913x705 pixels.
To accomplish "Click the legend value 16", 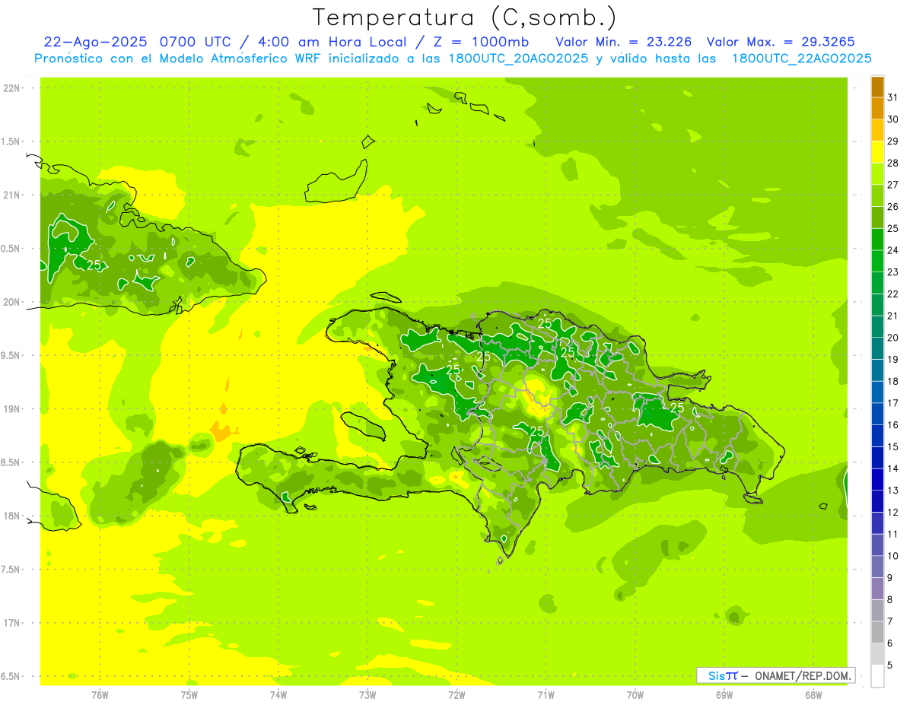I will 893,425.
